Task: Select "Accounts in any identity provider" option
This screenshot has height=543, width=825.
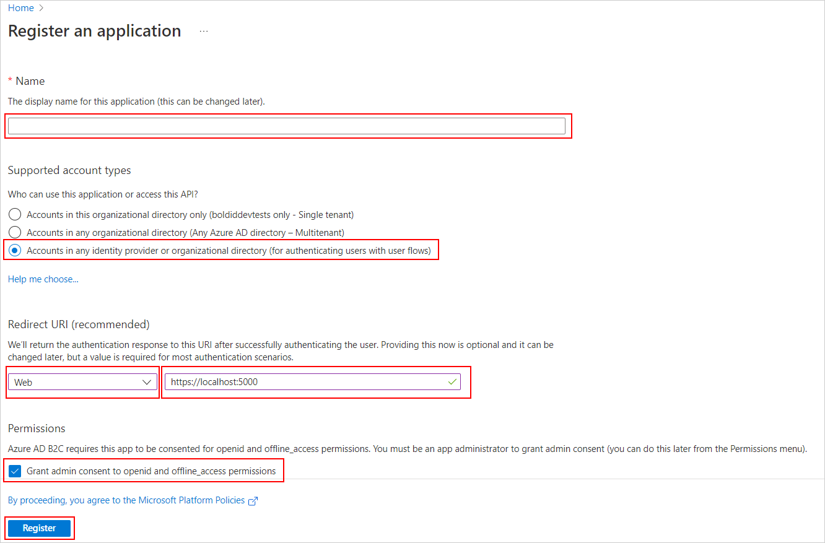Action: click(14, 250)
